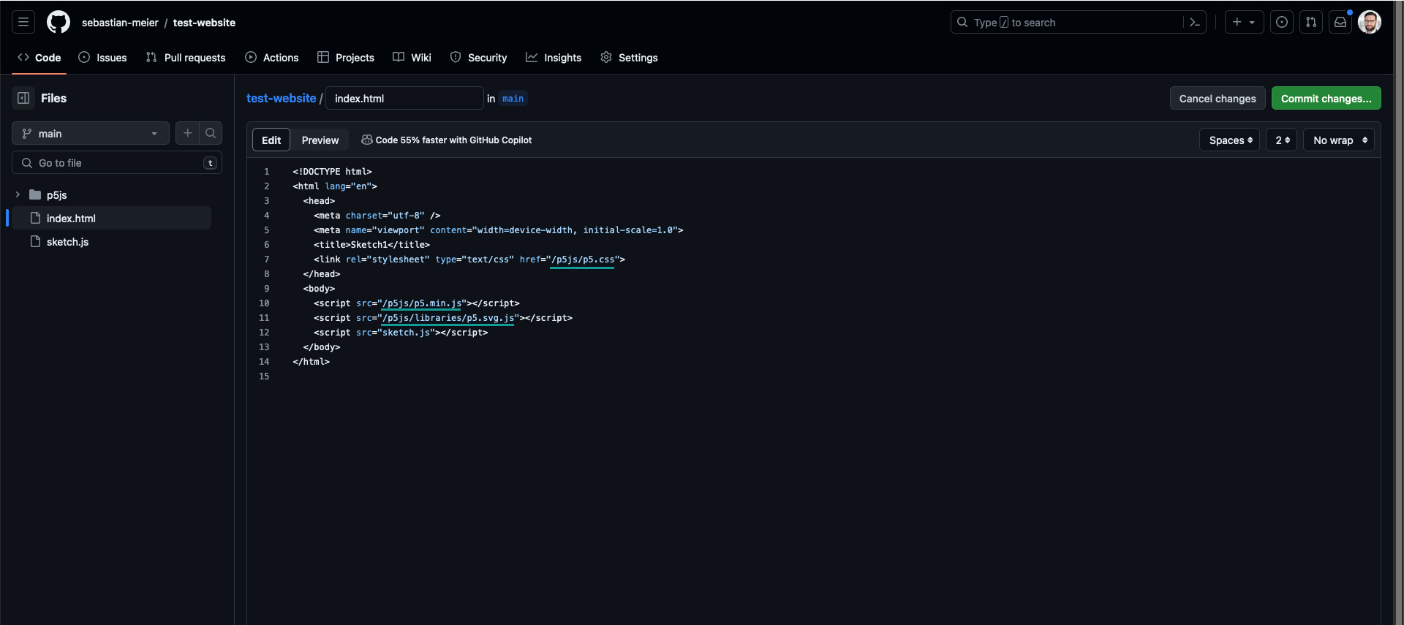This screenshot has width=1404, height=625.
Task: Click Code 55% faster with Copilot link
Action: 447,140
